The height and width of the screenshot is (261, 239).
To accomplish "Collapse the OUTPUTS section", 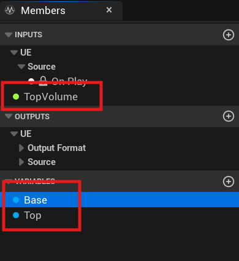I will point(9,116).
